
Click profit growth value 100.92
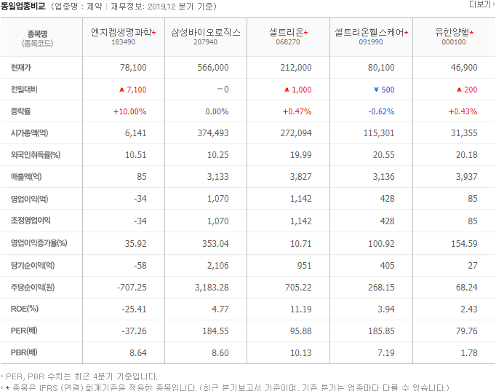tap(382, 243)
